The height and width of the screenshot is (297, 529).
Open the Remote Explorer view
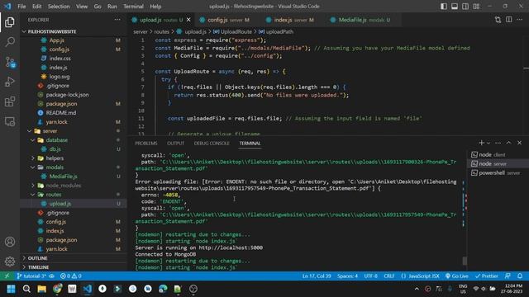[10, 121]
